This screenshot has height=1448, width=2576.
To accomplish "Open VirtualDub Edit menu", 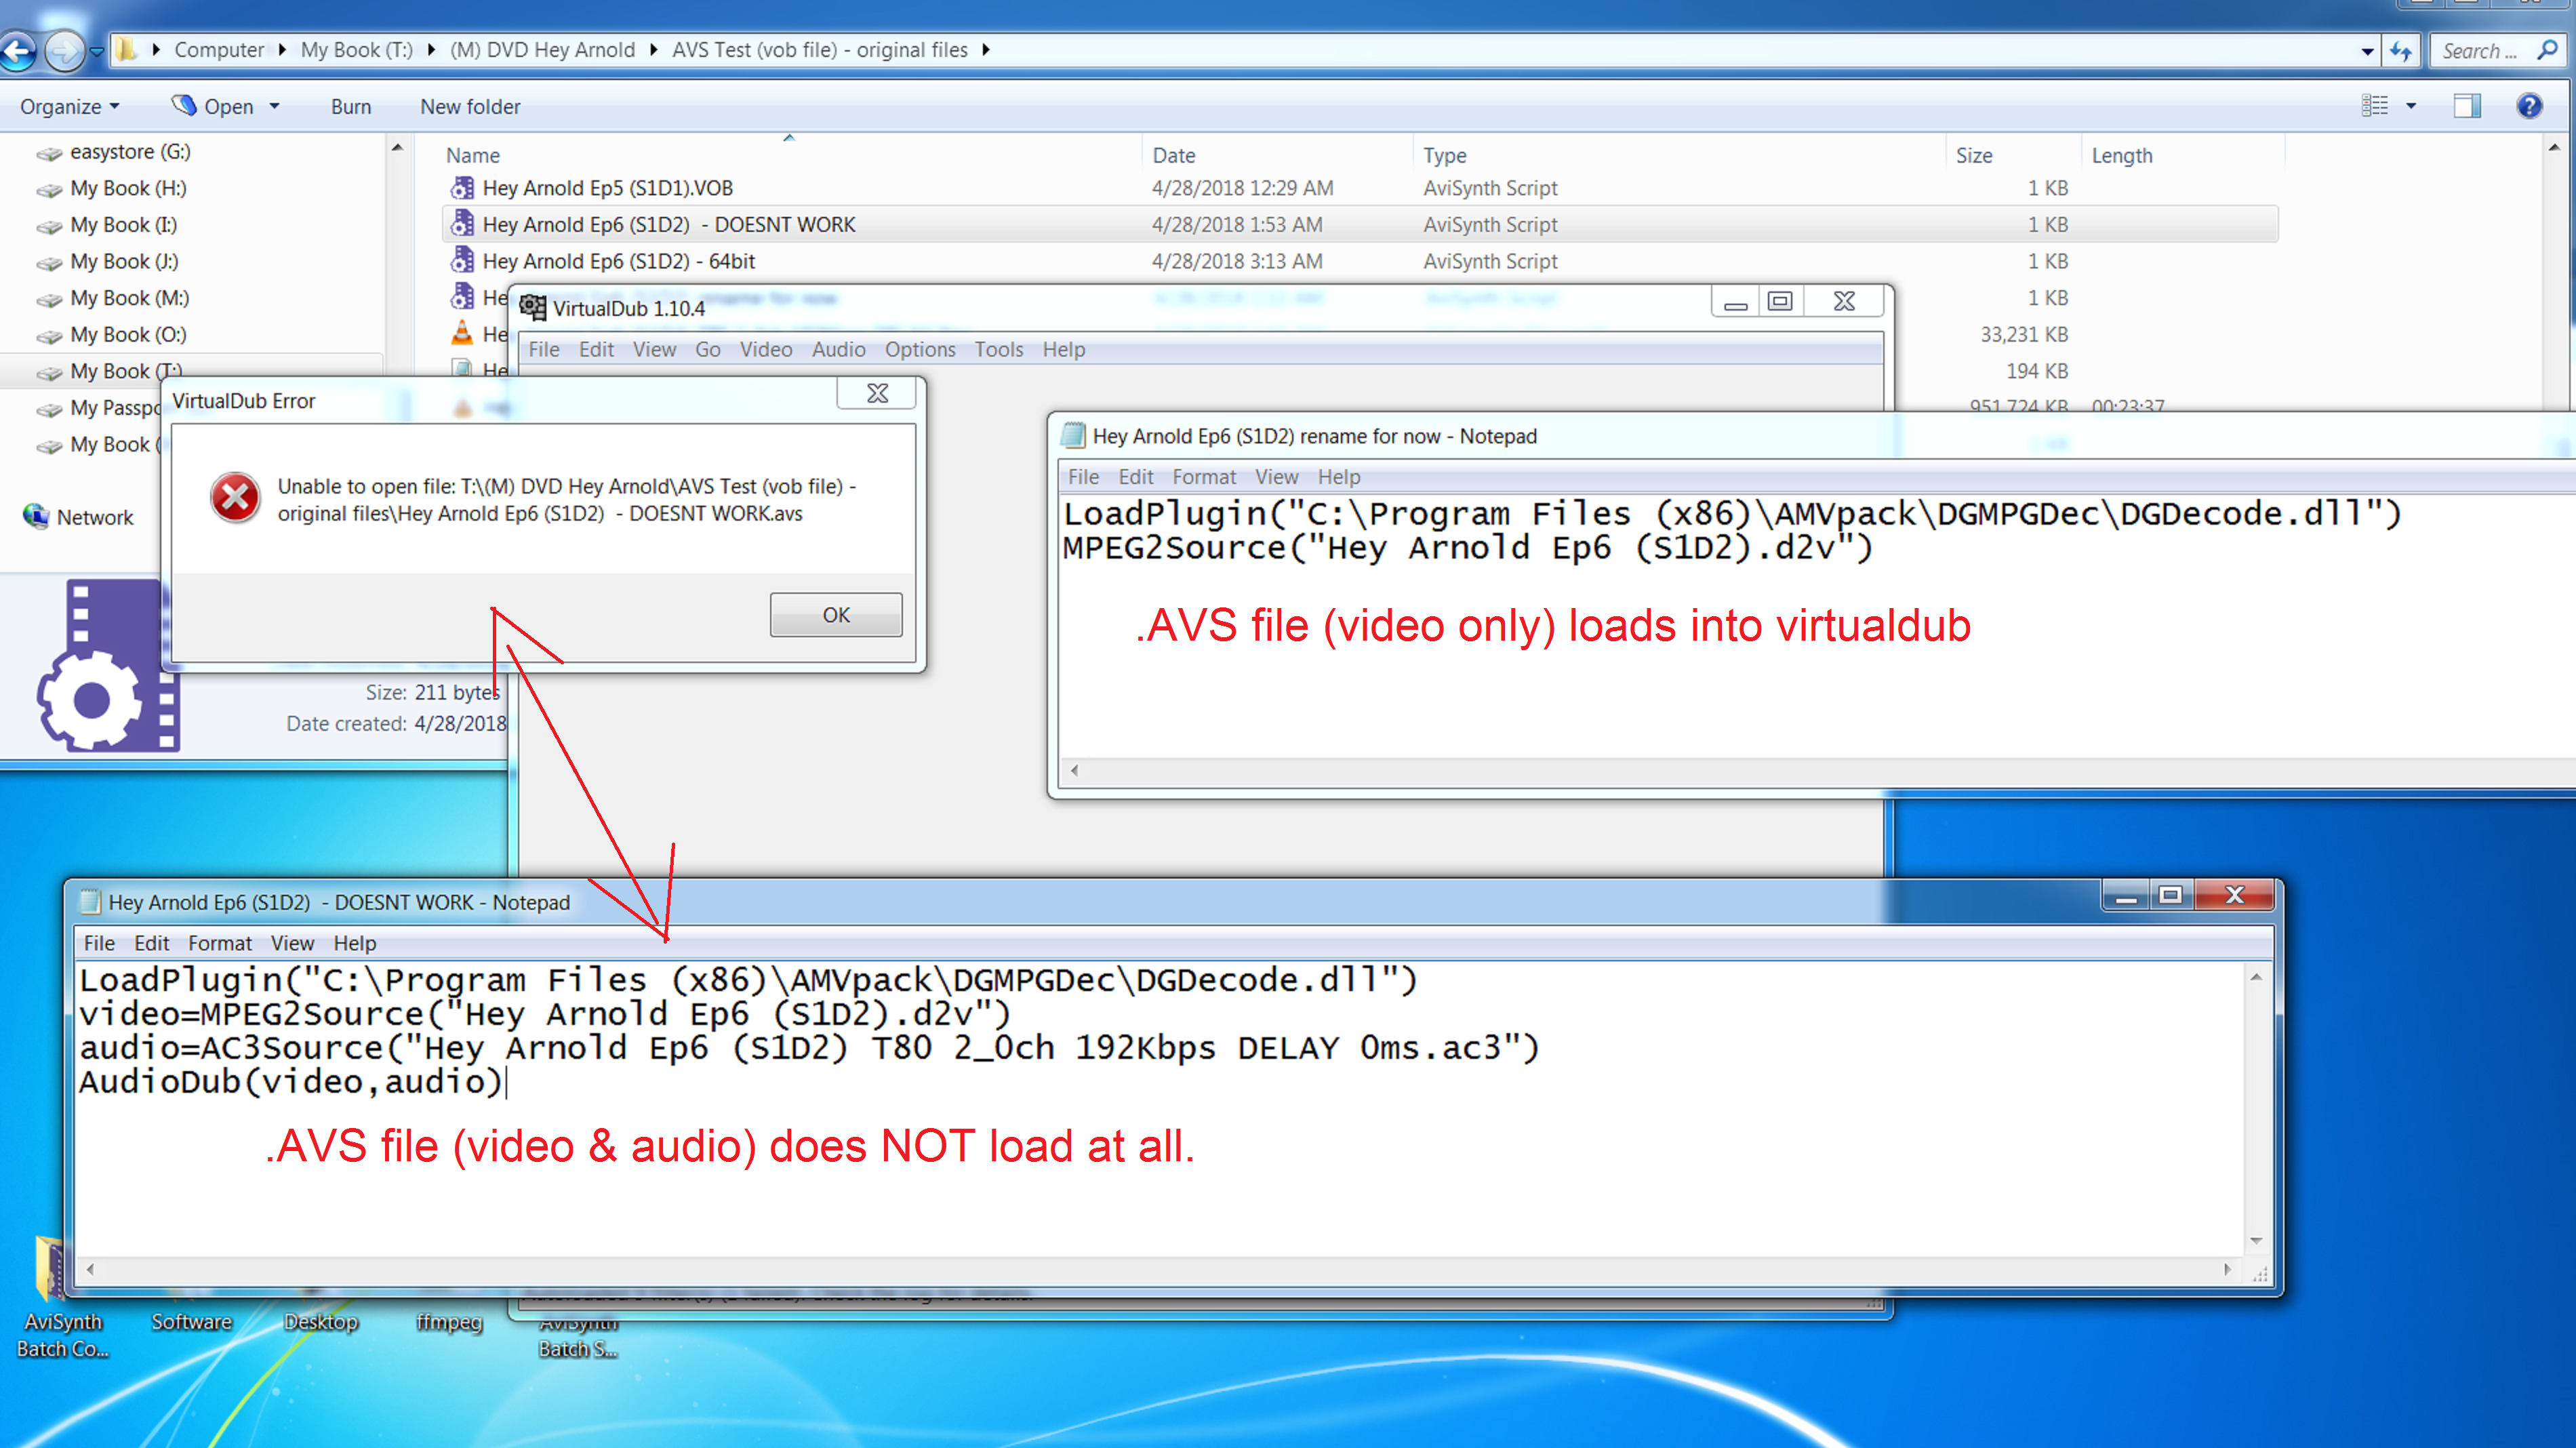I will click(596, 350).
